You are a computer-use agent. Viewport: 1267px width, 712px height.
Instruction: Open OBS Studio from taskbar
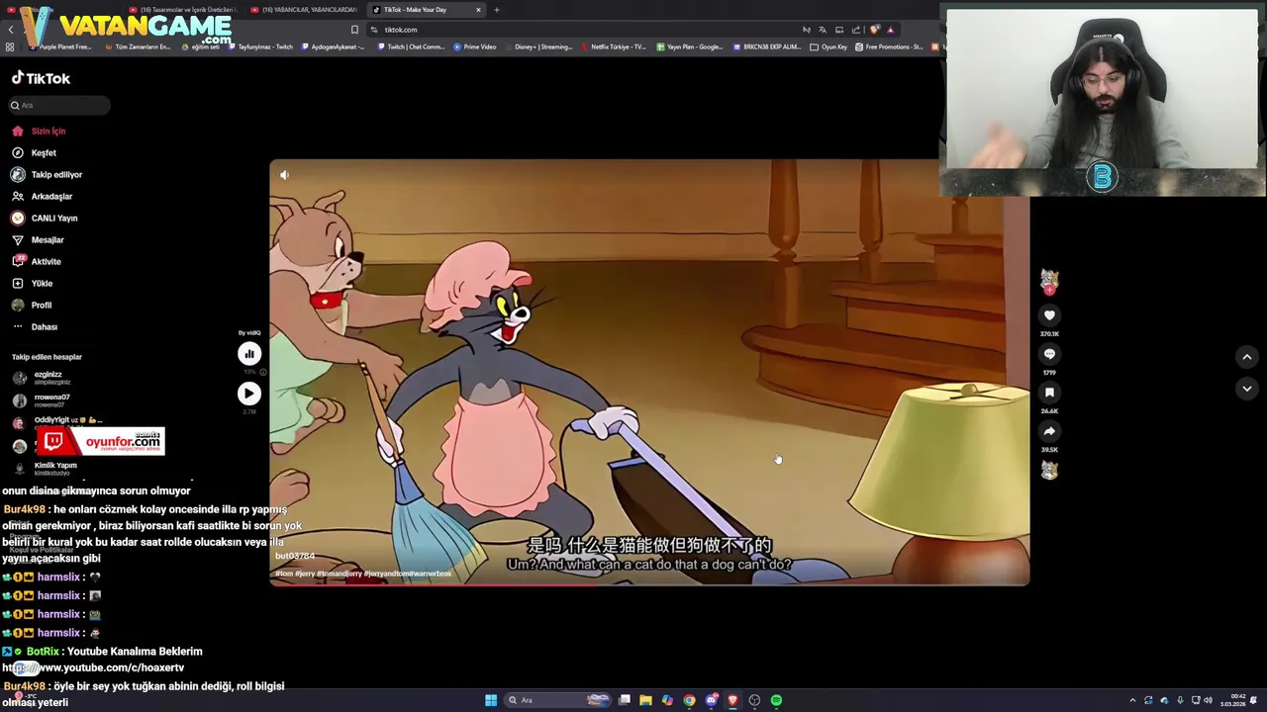(754, 700)
